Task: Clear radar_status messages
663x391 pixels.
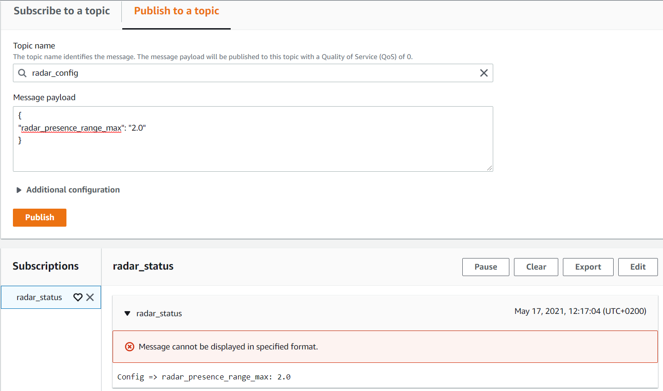Action: [536, 267]
